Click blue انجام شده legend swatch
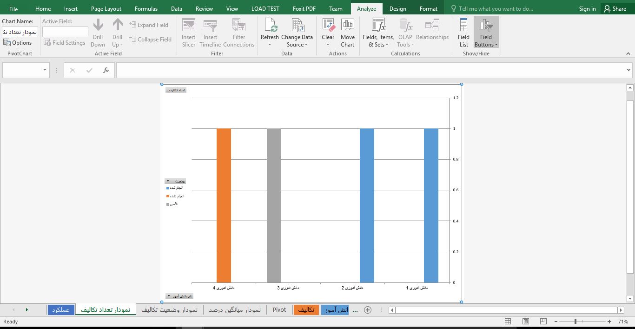 (168, 188)
